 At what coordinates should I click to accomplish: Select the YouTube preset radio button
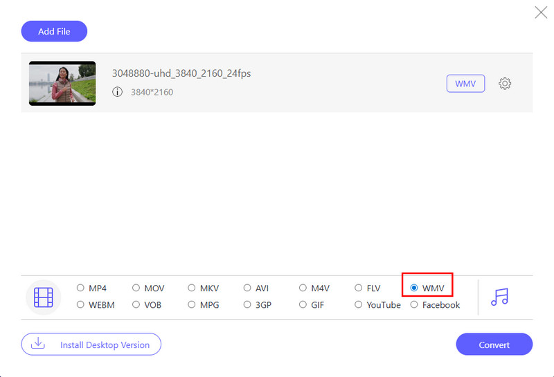tap(359, 304)
